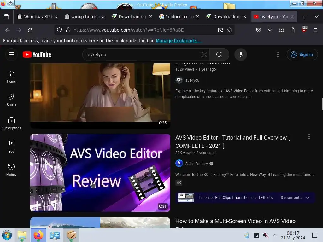Open Shorts in the YouTube sidebar
323x242 pixels.
(11, 100)
